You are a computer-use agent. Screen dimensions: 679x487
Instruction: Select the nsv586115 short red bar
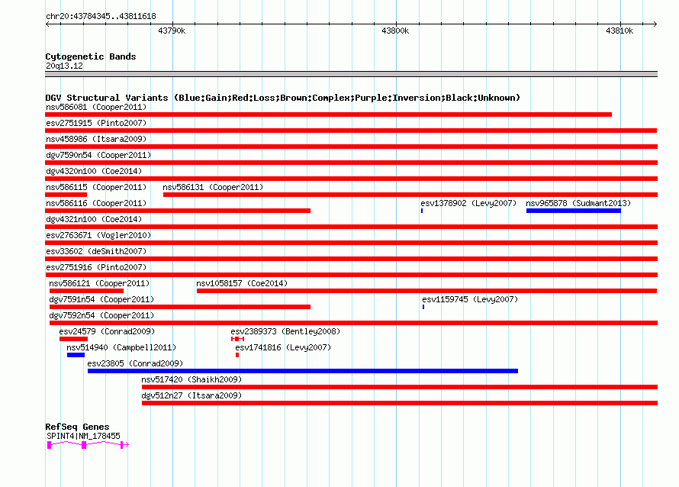tap(66, 195)
